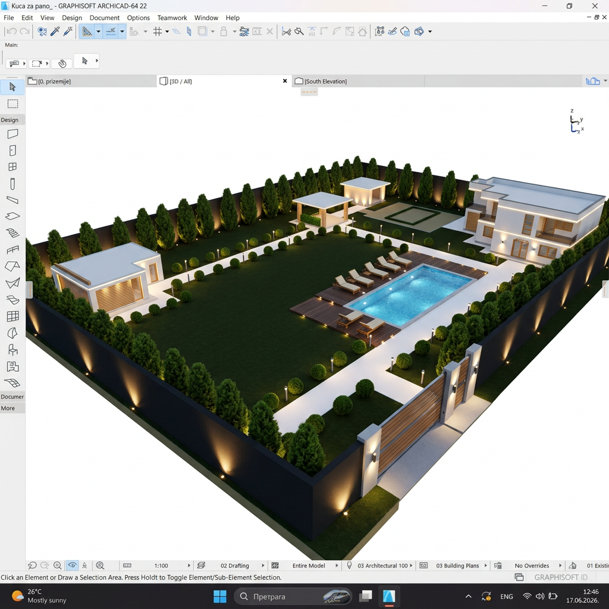Viewport: 609px width, 609px height.
Task: Click the Redo arrow in toolbar
Action: 24,32
